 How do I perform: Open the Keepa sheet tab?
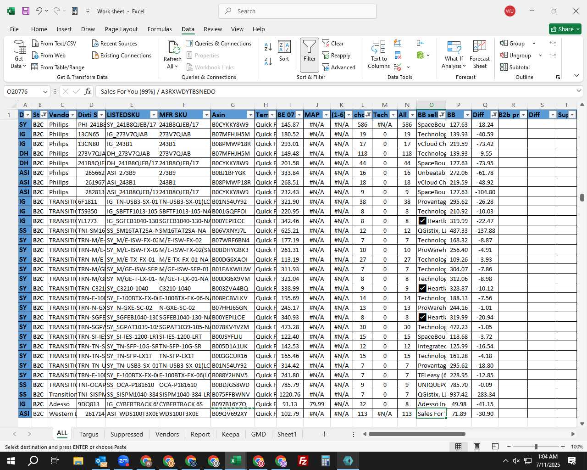click(x=231, y=434)
